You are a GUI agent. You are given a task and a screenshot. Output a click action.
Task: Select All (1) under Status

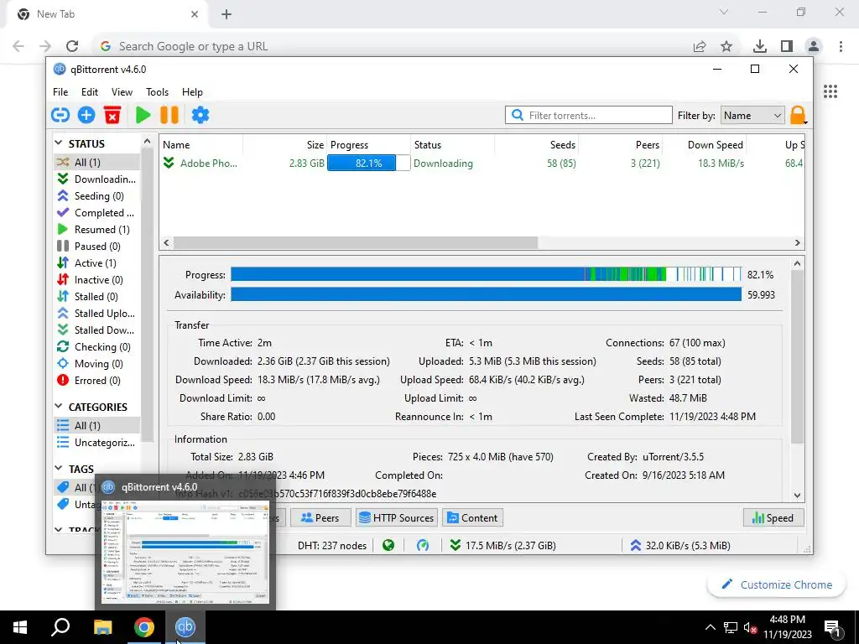tap(97, 162)
